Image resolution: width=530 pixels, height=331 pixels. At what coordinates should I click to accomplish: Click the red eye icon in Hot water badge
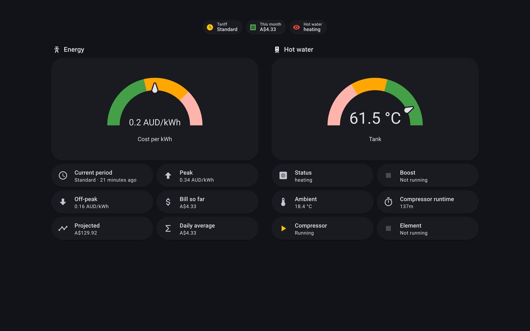pyautogui.click(x=296, y=27)
